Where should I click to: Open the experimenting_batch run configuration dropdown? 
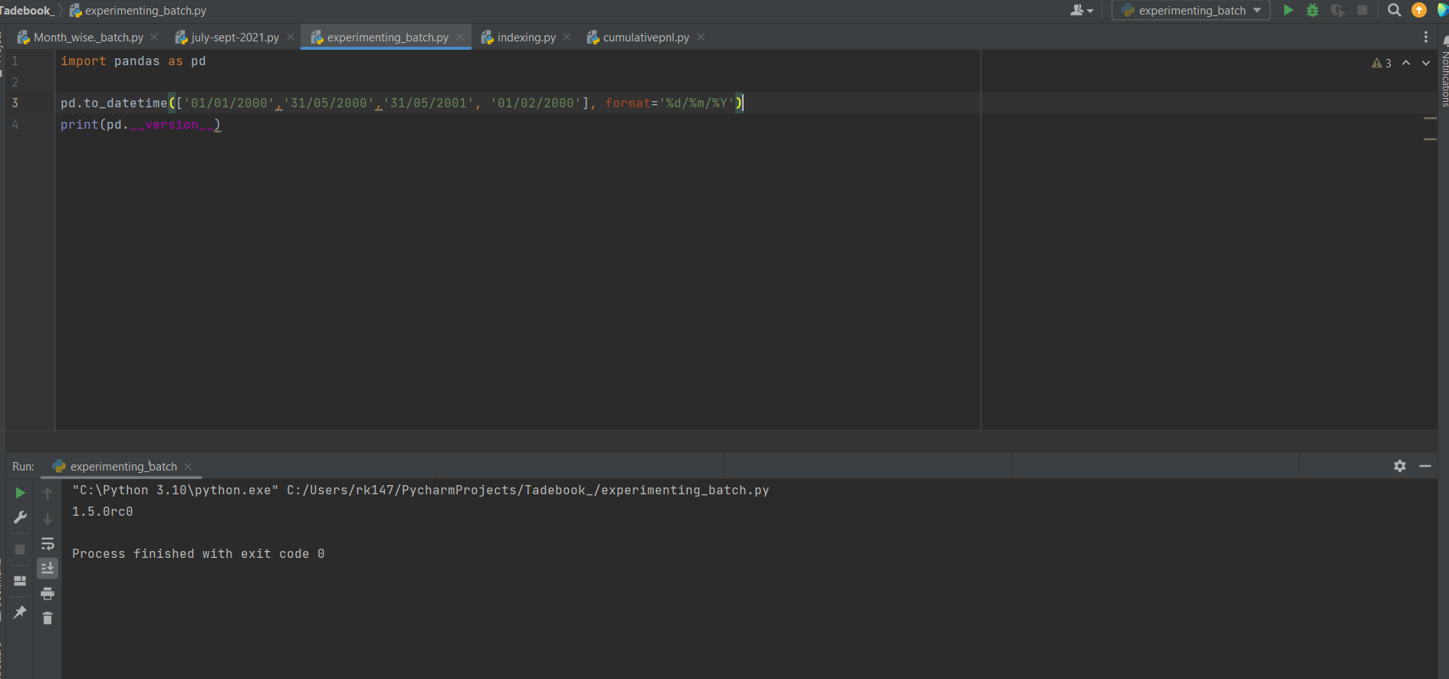coord(1191,10)
